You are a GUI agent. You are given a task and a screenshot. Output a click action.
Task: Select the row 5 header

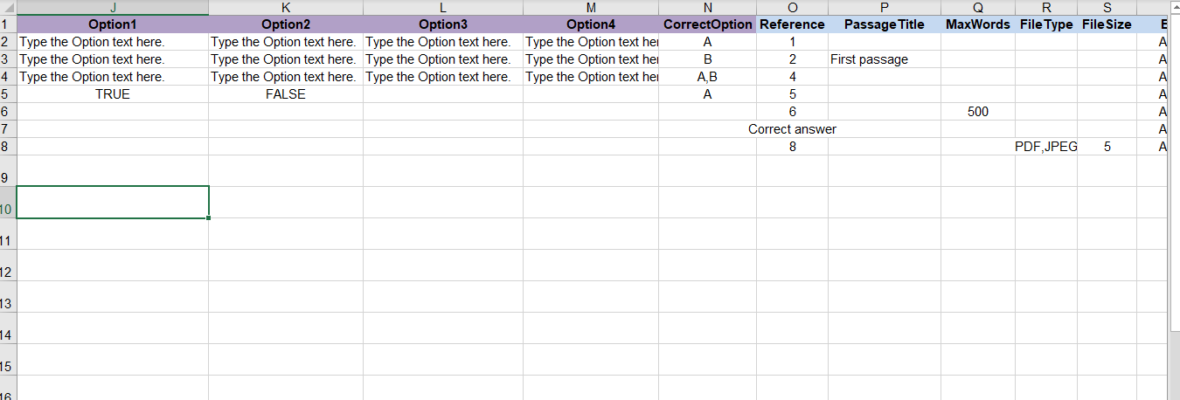pyautogui.click(x=7, y=94)
